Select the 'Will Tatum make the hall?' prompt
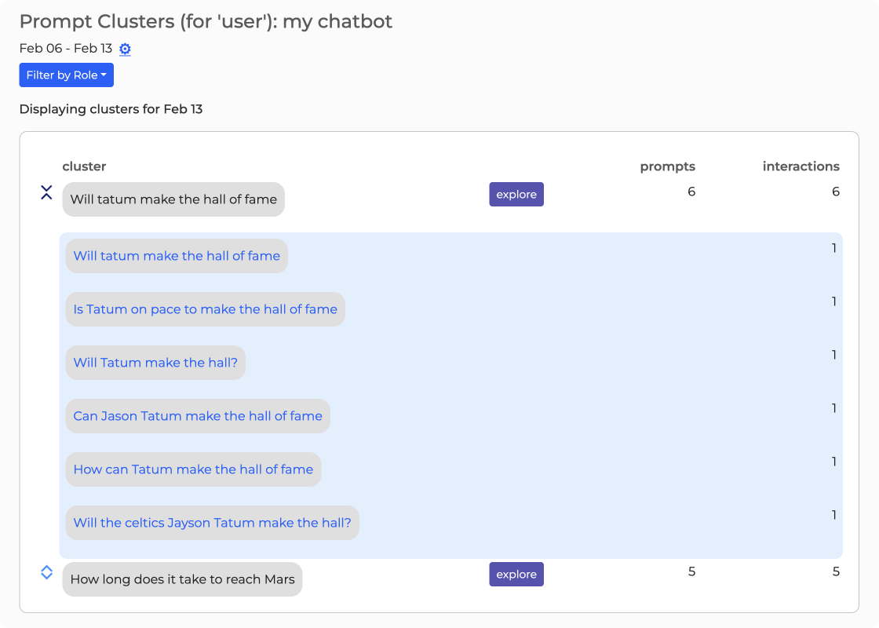879x628 pixels. click(x=155, y=363)
